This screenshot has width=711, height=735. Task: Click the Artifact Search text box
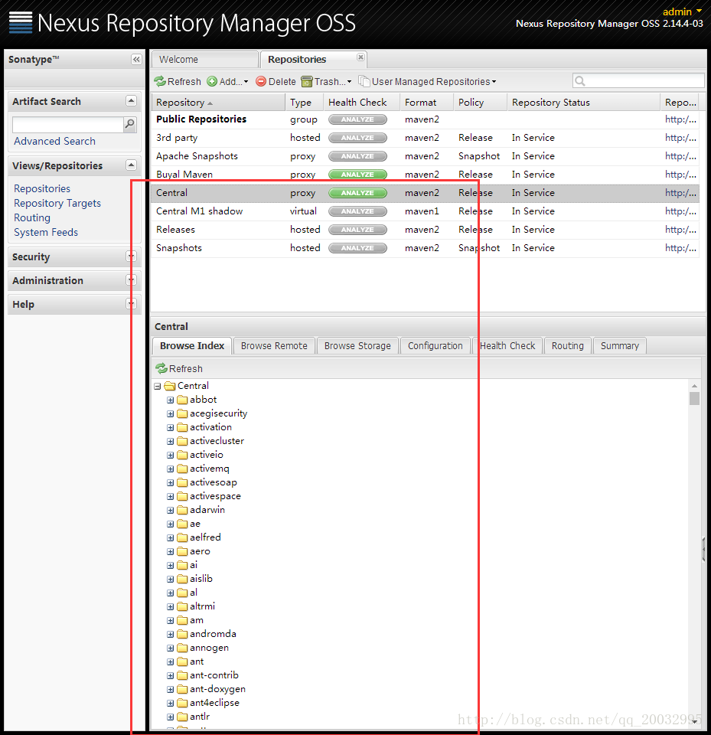(67, 124)
